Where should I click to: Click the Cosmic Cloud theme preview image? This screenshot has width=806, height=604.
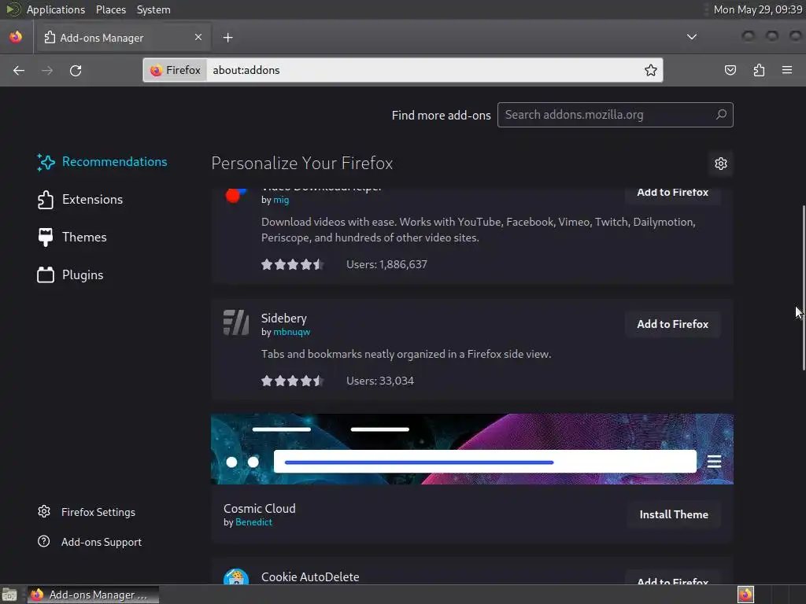472,449
